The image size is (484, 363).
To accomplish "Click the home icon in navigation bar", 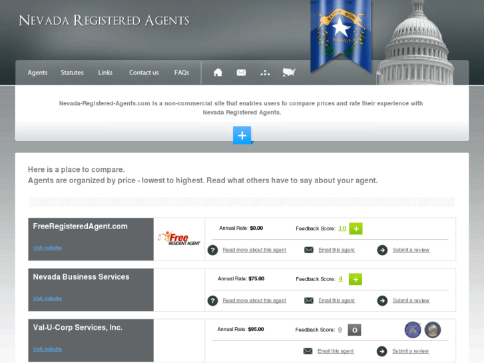I will (x=218, y=73).
